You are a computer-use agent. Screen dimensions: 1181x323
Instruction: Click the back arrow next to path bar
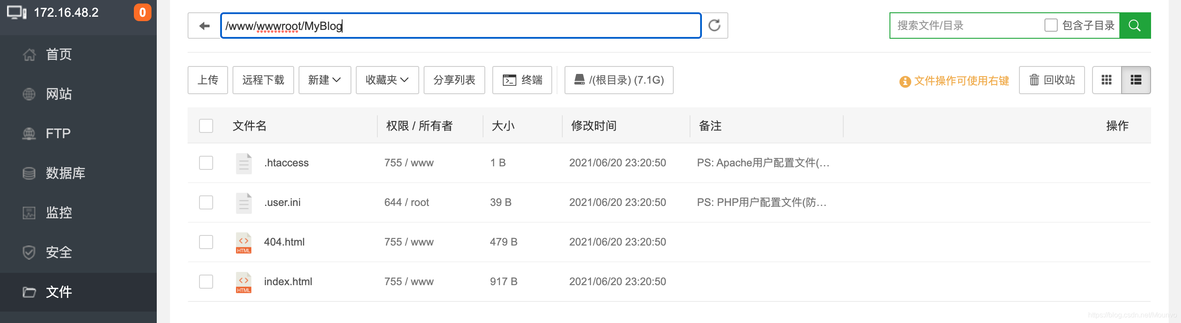[204, 26]
